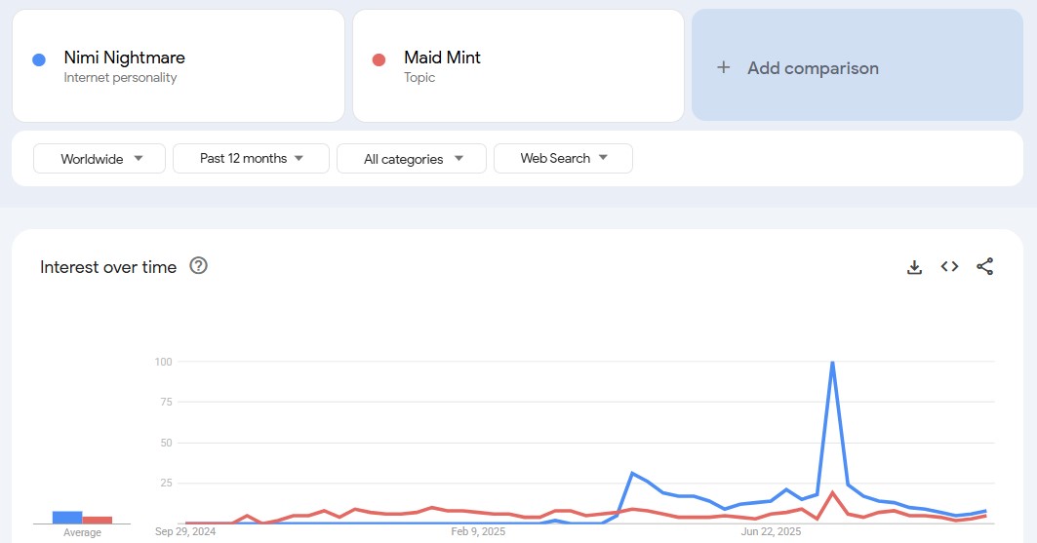Edit the Maid Mint search term
This screenshot has width=1037, height=543.
pos(442,58)
